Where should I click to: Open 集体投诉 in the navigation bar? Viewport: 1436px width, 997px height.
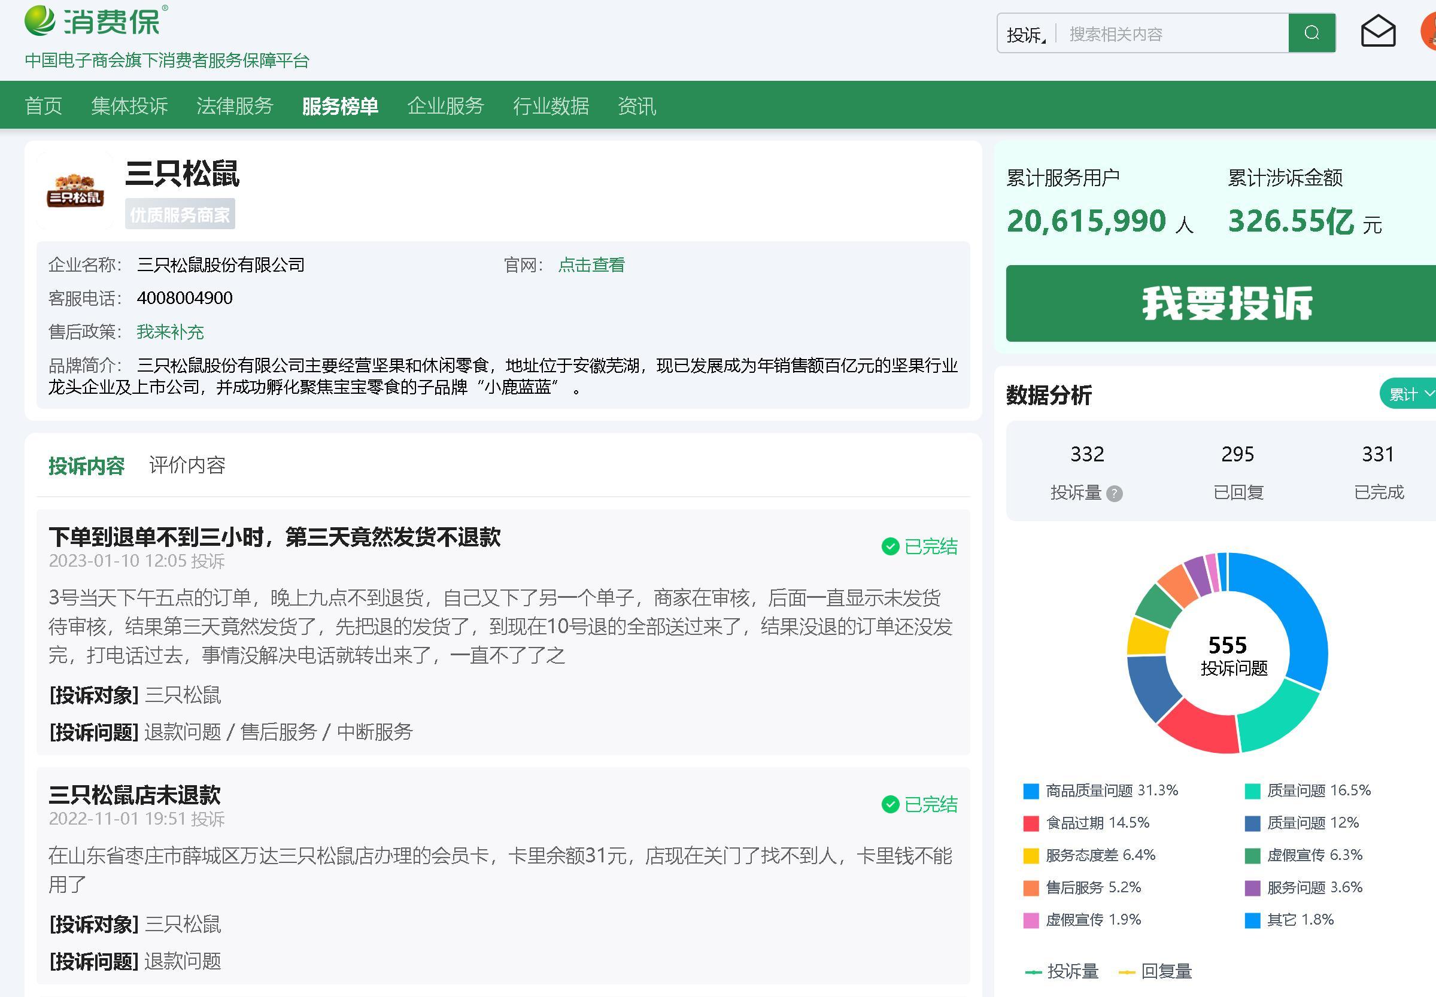pos(129,105)
